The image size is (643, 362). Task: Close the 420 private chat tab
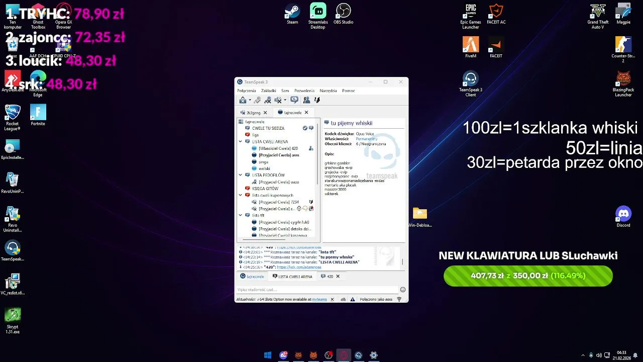pos(338,277)
